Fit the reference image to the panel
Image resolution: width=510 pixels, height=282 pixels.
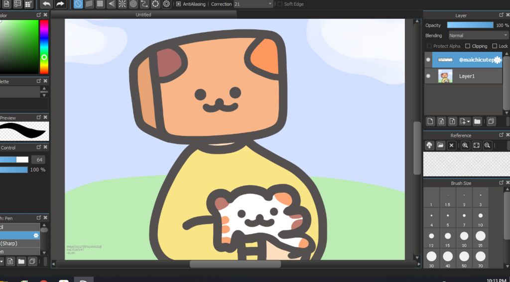(x=476, y=145)
